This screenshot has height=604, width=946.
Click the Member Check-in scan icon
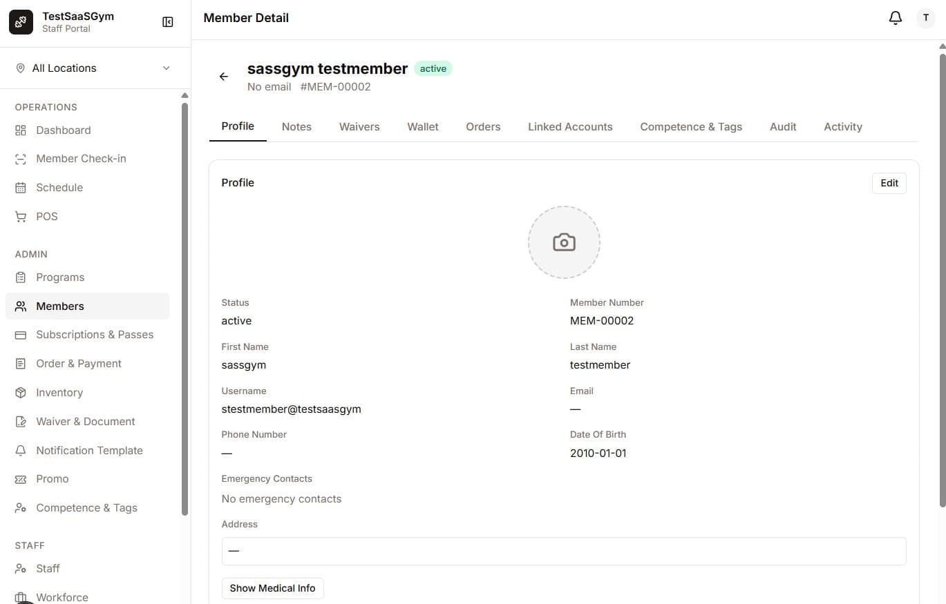click(21, 159)
